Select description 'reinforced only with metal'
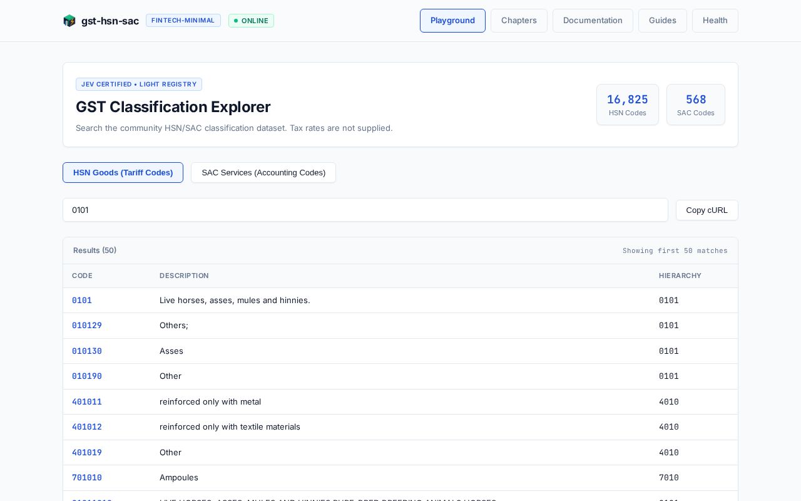 (210, 402)
